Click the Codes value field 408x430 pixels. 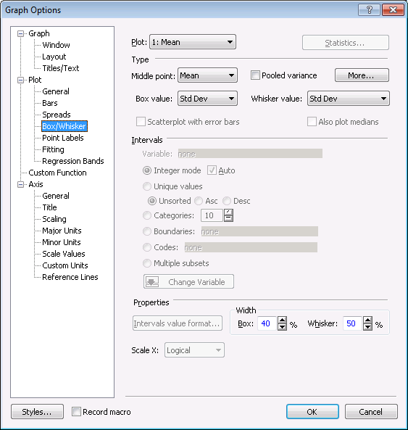(251, 247)
